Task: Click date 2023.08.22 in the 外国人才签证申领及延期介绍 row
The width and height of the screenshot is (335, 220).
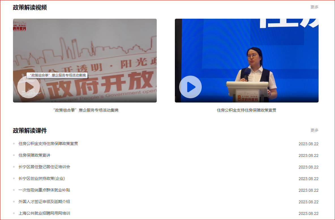Action: click(x=308, y=202)
